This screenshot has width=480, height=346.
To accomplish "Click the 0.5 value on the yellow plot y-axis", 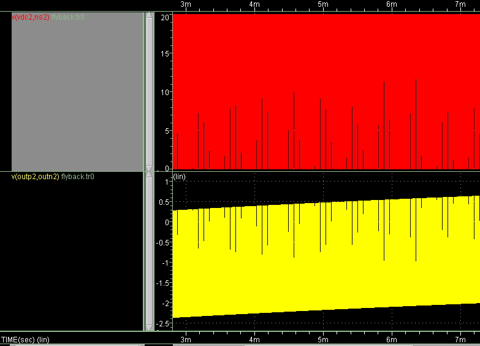I will pos(164,202).
